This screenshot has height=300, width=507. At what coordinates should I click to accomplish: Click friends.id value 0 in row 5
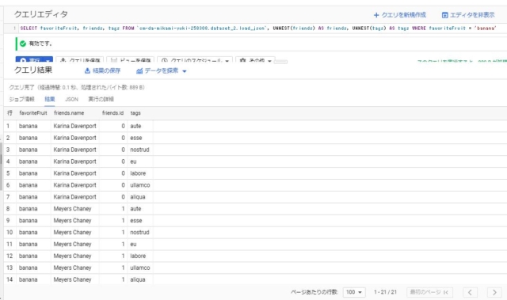[123, 173]
